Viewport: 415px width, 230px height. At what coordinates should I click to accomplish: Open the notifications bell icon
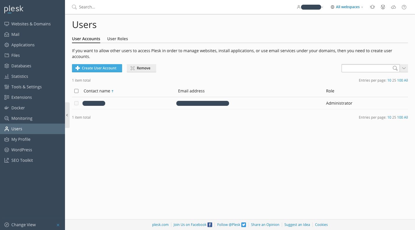(372, 7)
